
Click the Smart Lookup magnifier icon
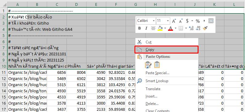pos(139,81)
